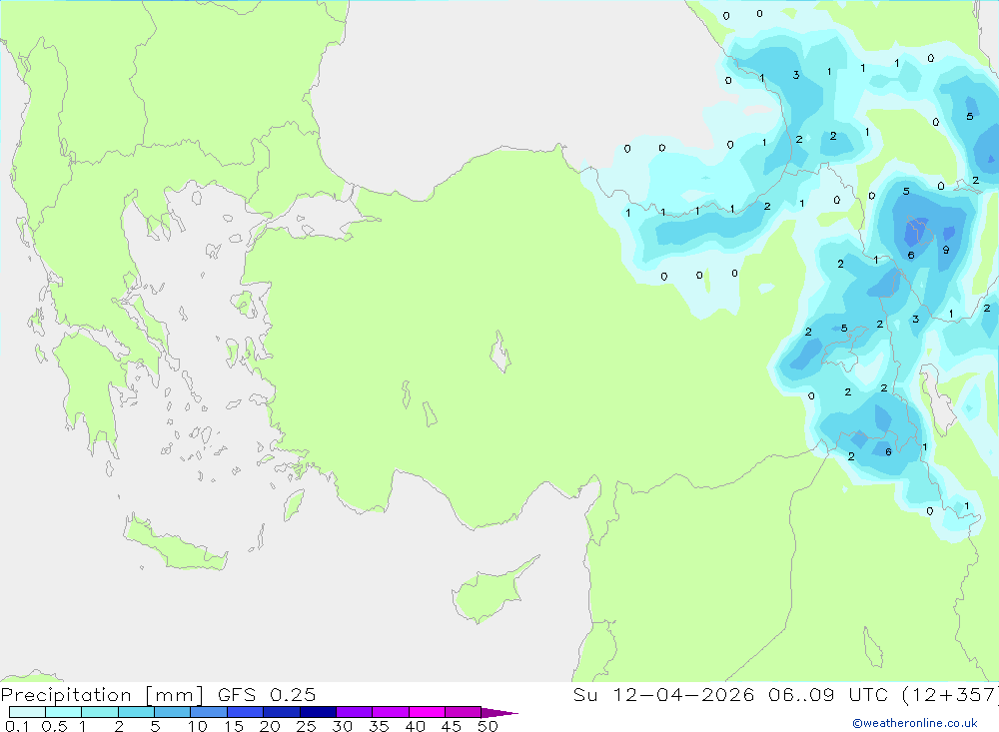Click the legend swatch between 2 and 5
This screenshot has width=999, height=732.
pyautogui.click(x=136, y=712)
